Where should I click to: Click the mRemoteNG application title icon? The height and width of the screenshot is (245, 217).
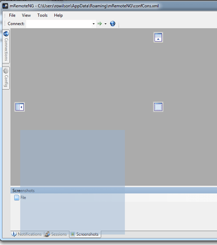[x=5, y=6]
